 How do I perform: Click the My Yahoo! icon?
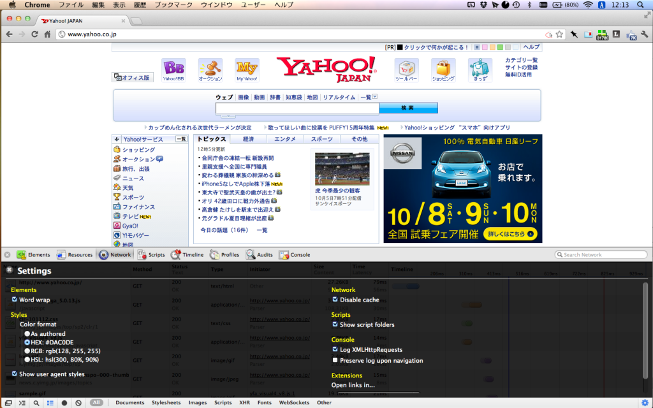tap(247, 70)
